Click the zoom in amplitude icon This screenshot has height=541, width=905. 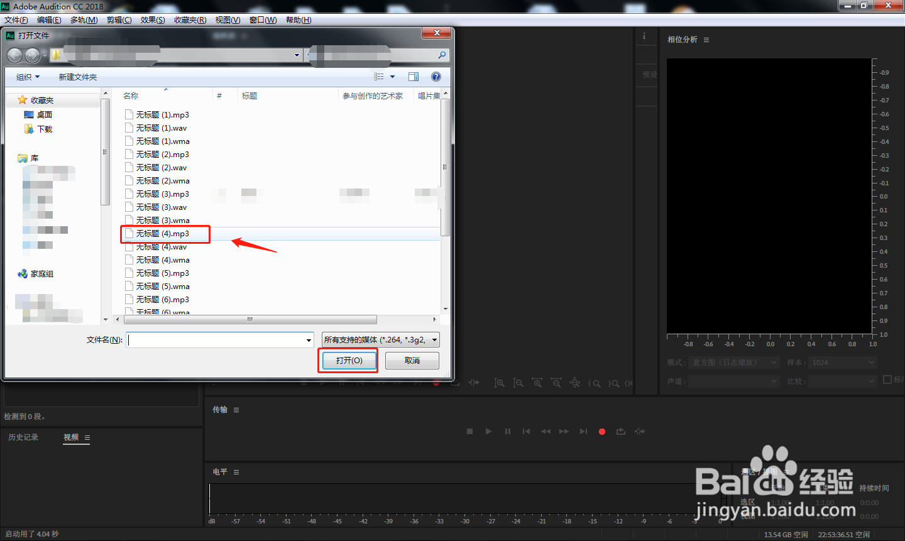pyautogui.click(x=499, y=383)
